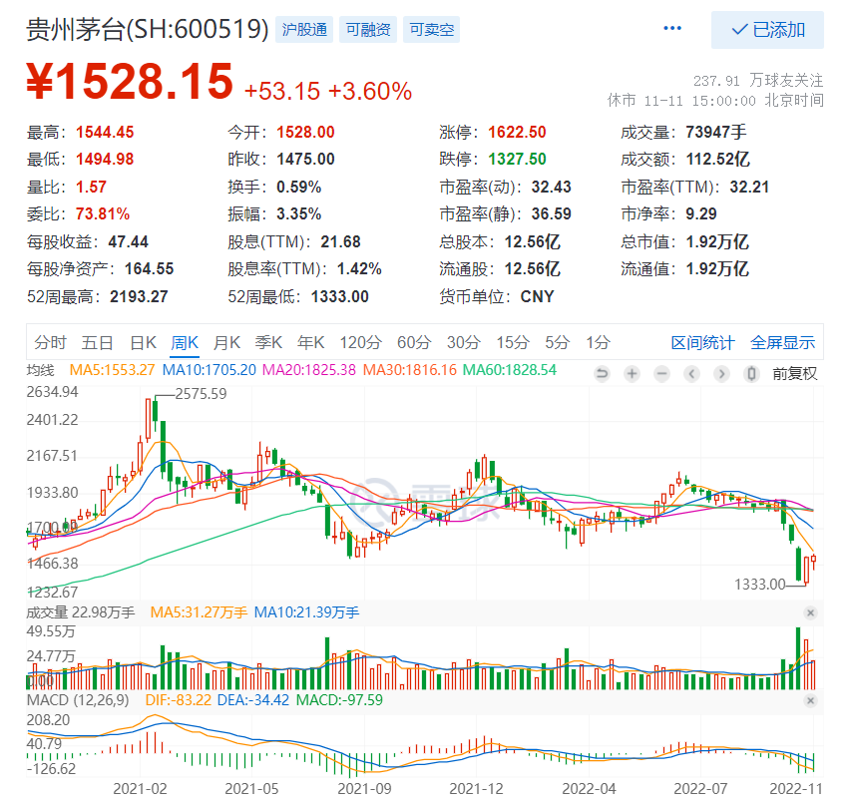Click the 可融资 tag
The height and width of the screenshot is (805, 851).
pos(368,29)
